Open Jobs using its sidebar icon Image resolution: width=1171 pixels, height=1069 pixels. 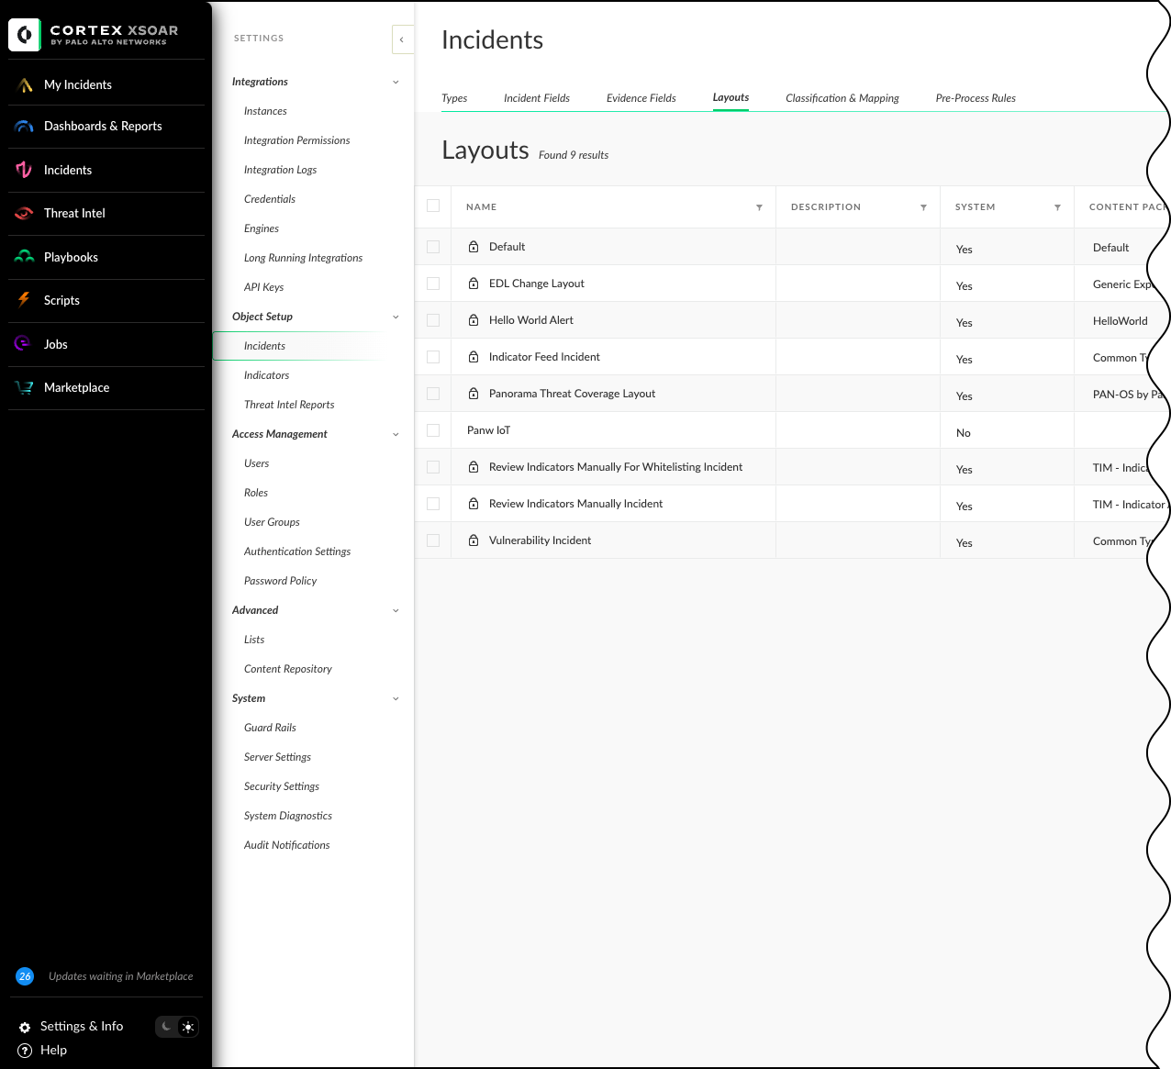25,344
